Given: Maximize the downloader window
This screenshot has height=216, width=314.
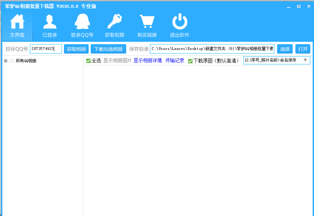Looking at the screenshot, I should tap(298, 7).
